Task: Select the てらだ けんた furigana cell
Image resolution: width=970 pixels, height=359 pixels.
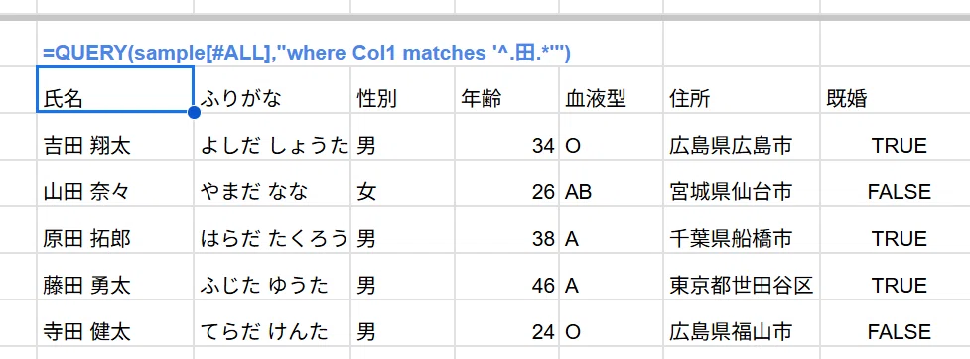Action: click(x=272, y=323)
